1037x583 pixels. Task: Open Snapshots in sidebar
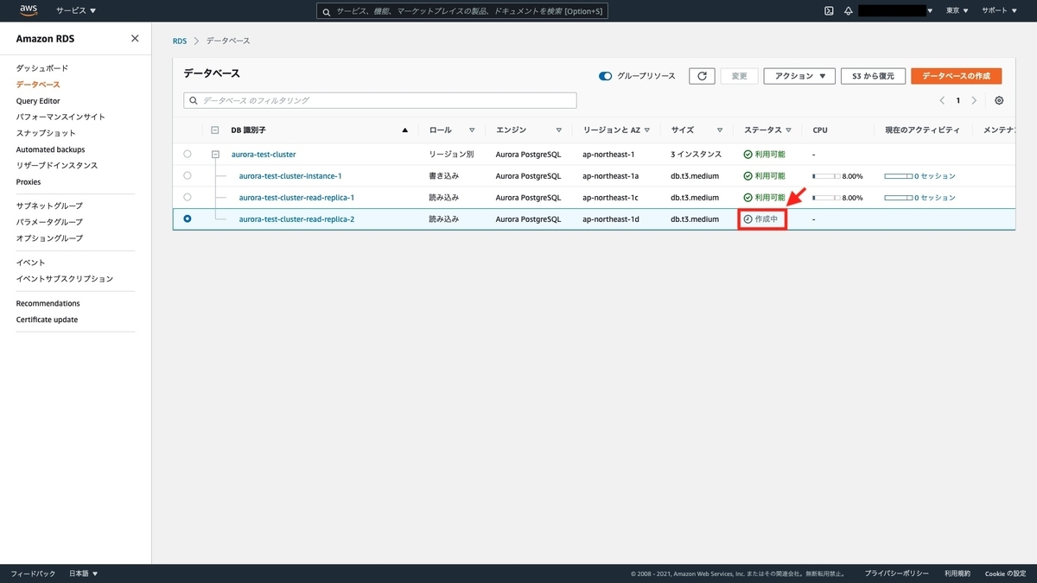46,133
